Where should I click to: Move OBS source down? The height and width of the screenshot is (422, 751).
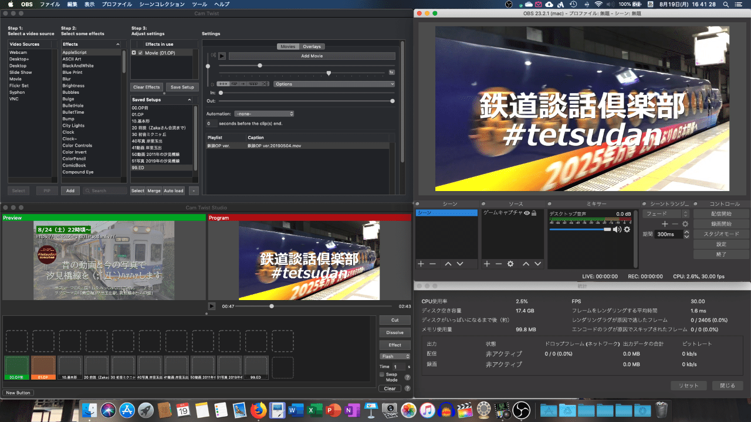[x=537, y=264]
